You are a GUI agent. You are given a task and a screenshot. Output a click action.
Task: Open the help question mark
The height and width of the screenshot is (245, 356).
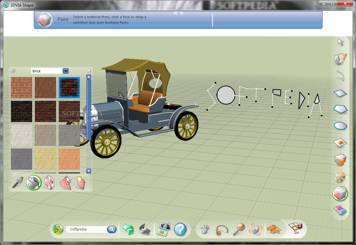(x=180, y=229)
